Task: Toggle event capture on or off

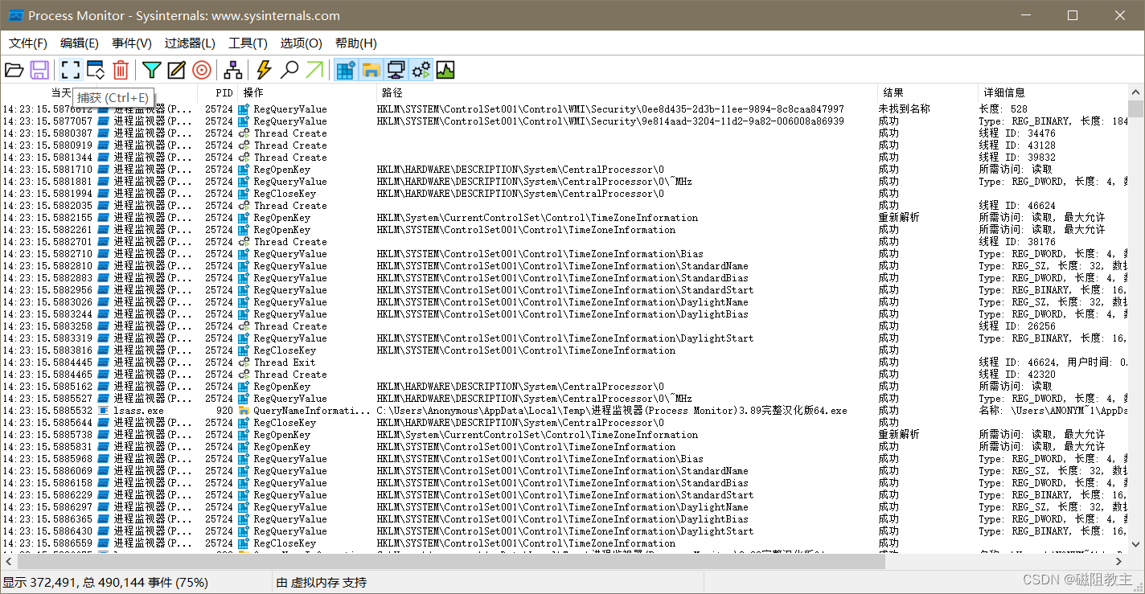Action: (70, 70)
